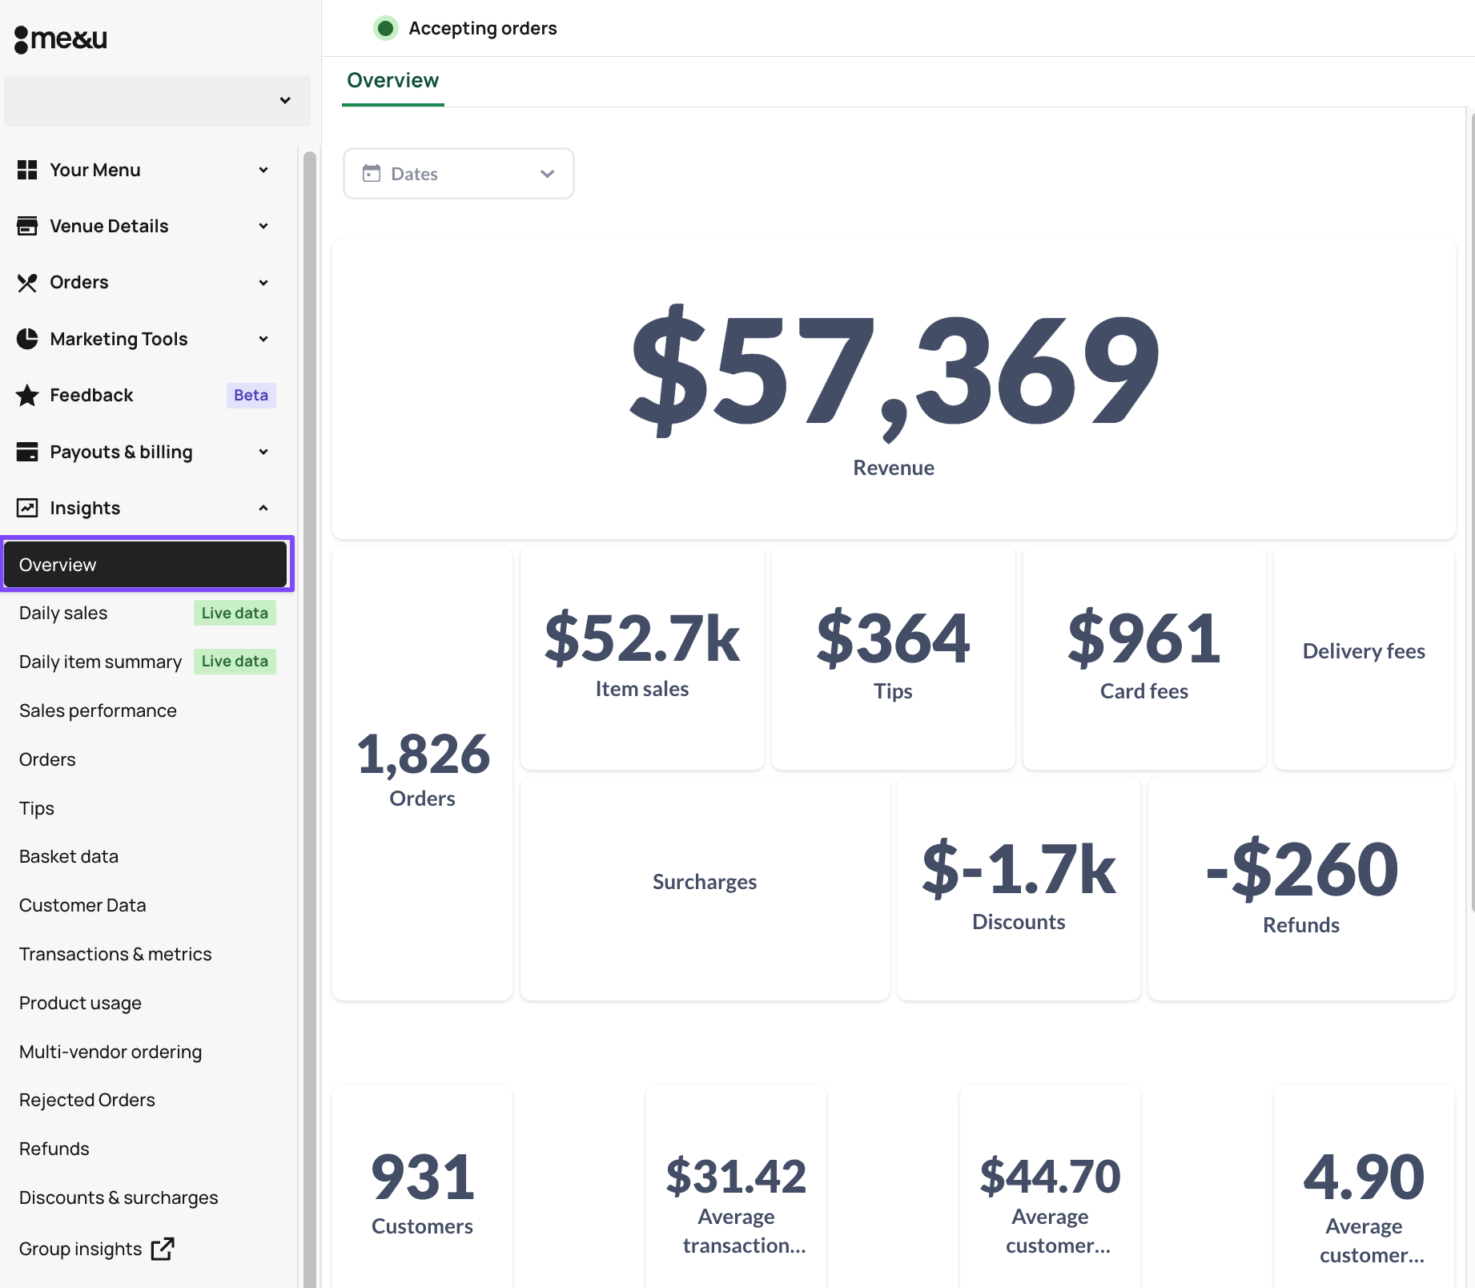
Task: Click the me&u logo
Action: point(61,38)
